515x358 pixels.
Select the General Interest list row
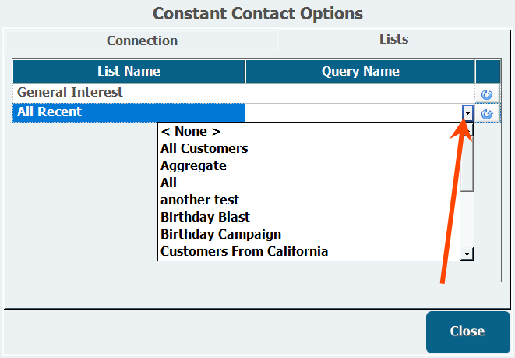pos(70,93)
